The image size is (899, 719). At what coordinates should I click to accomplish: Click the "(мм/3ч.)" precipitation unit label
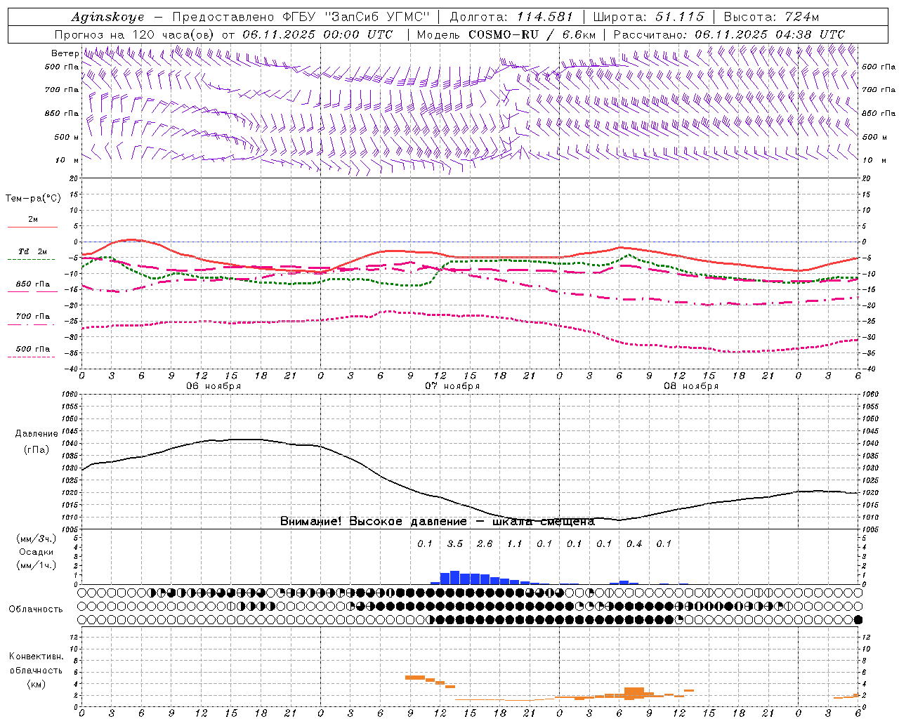36,539
